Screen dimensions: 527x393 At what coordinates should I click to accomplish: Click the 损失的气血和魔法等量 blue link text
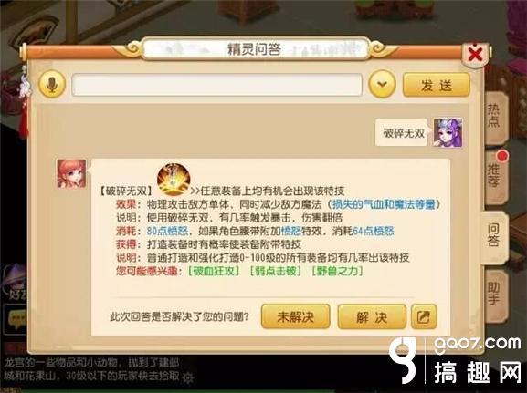pos(384,204)
